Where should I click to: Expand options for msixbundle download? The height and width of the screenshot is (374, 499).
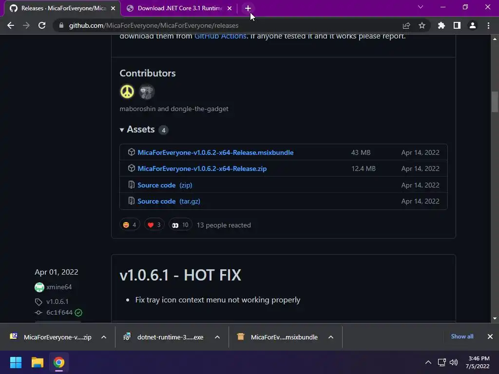point(331,337)
